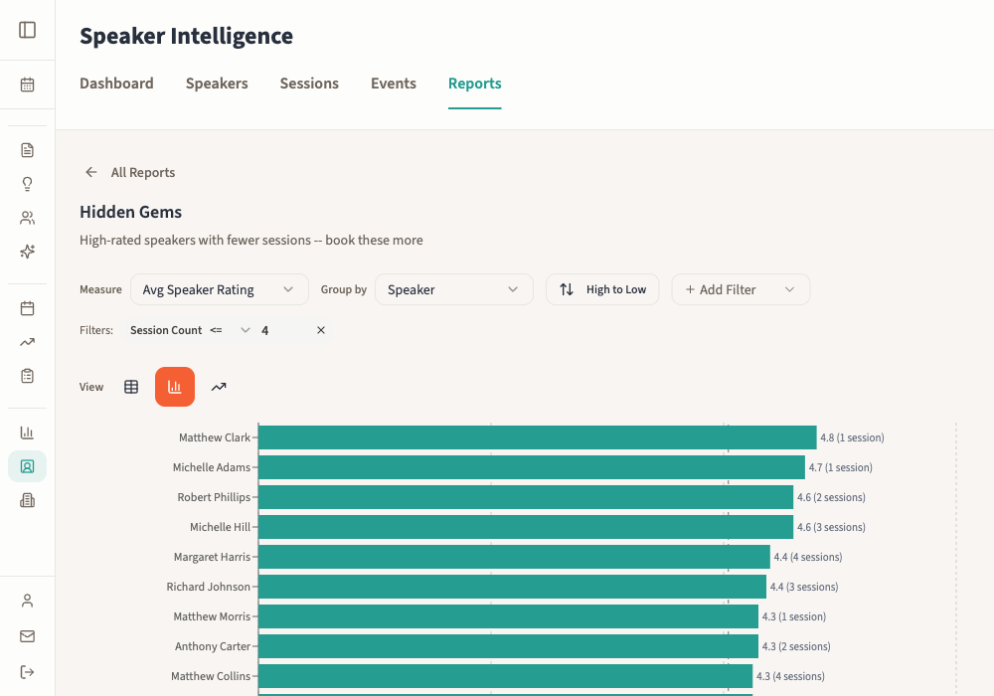Image resolution: width=994 pixels, height=696 pixels.
Task: Go to the Dashboard tab
Action: [116, 84]
